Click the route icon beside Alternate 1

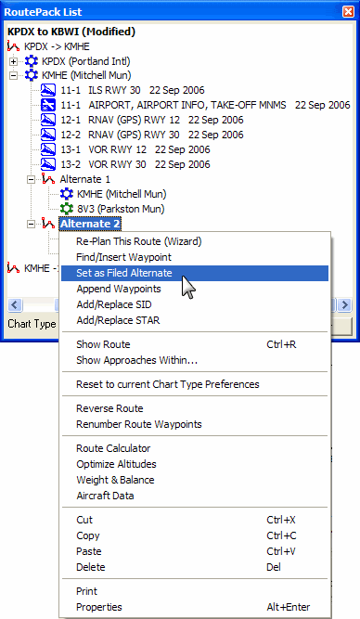pos(48,179)
